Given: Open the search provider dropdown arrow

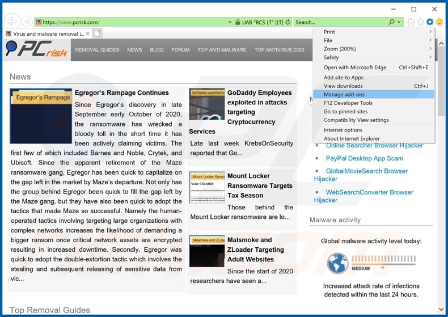Looking at the screenshot, I should pos(399,22).
